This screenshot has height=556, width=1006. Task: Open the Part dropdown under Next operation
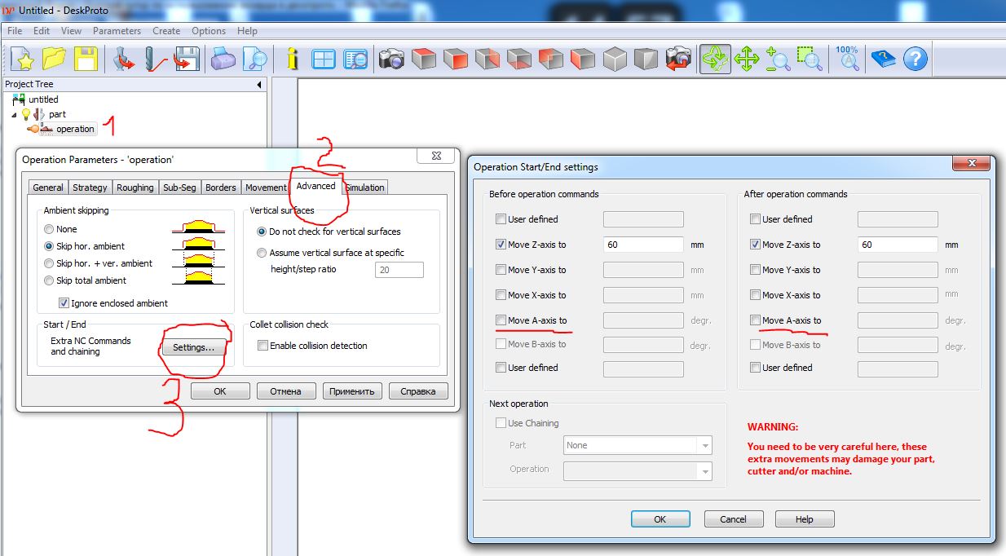pyautogui.click(x=704, y=446)
